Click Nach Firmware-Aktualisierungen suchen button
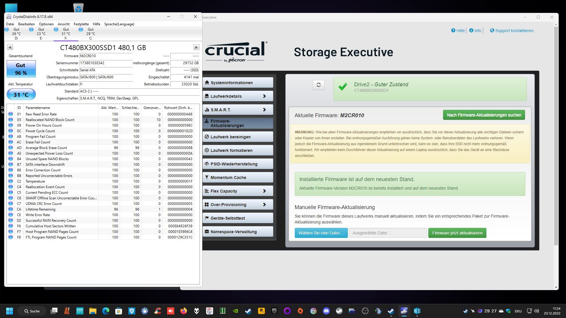The width and height of the screenshot is (566, 318). 484,115
